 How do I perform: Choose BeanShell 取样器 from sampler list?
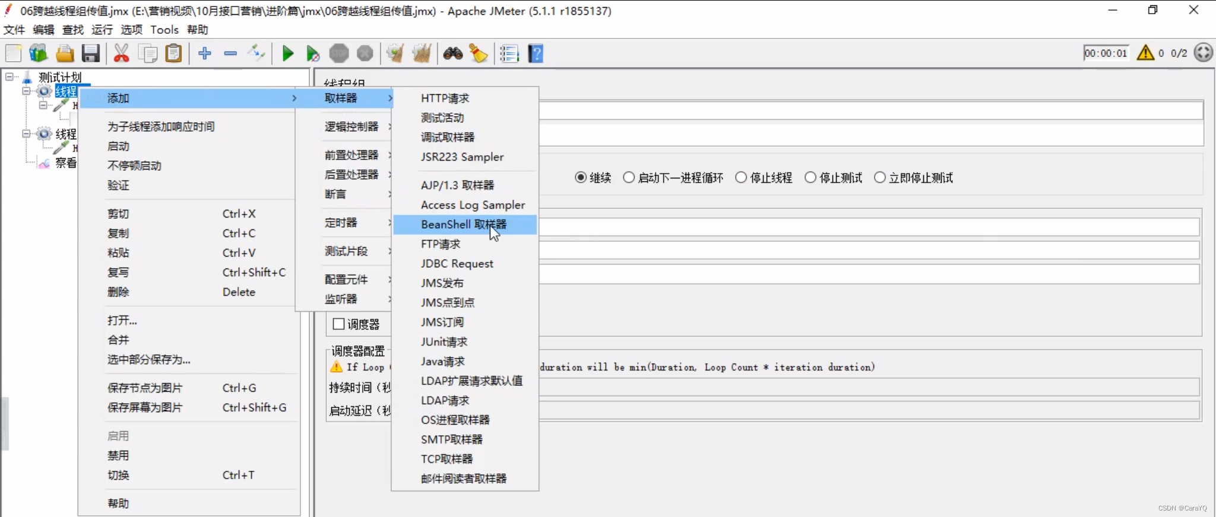[465, 225]
